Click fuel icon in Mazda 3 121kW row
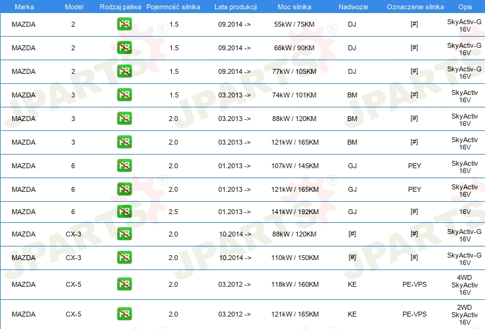485x329 pixels. [x=124, y=142]
